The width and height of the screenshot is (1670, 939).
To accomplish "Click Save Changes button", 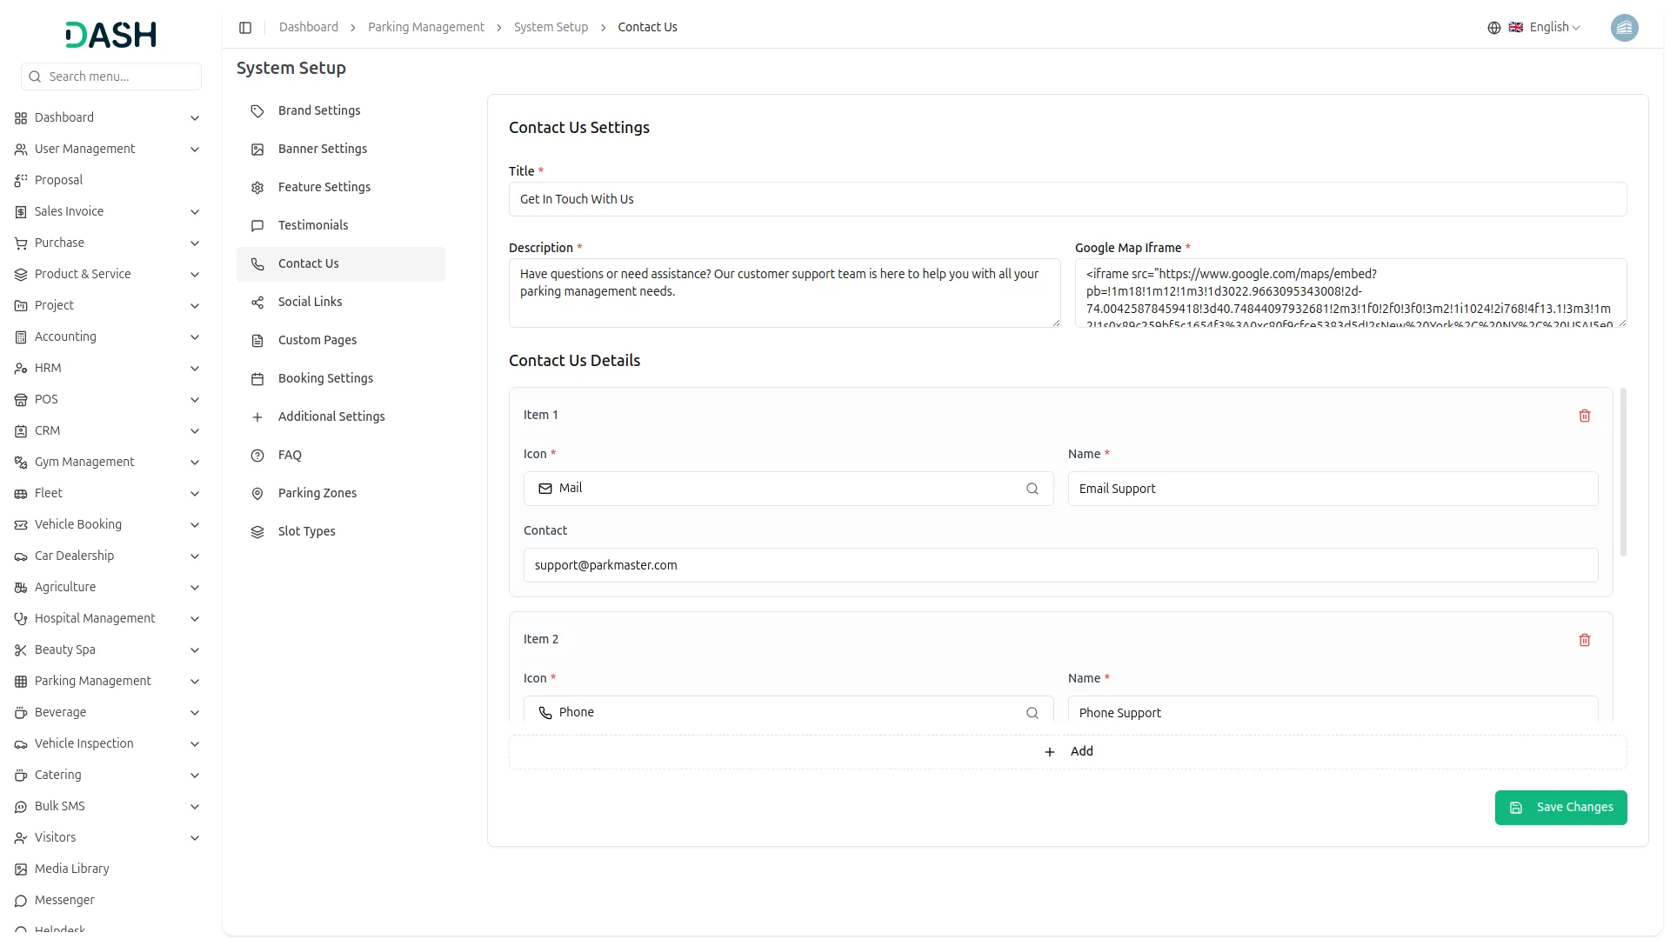I will (1560, 808).
